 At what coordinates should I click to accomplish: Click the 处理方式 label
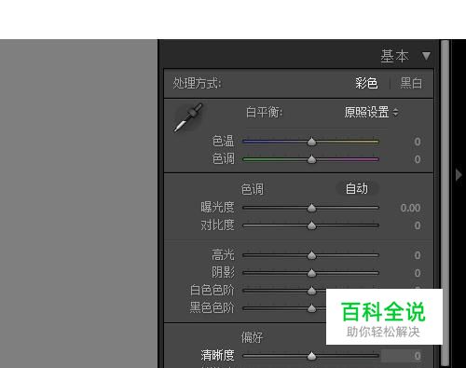[x=197, y=83]
